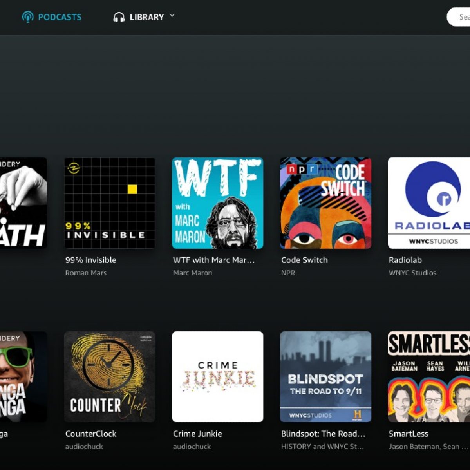This screenshot has width=470, height=470.
Task: Click audiochuck publisher under CounterClock
Action: click(x=84, y=446)
